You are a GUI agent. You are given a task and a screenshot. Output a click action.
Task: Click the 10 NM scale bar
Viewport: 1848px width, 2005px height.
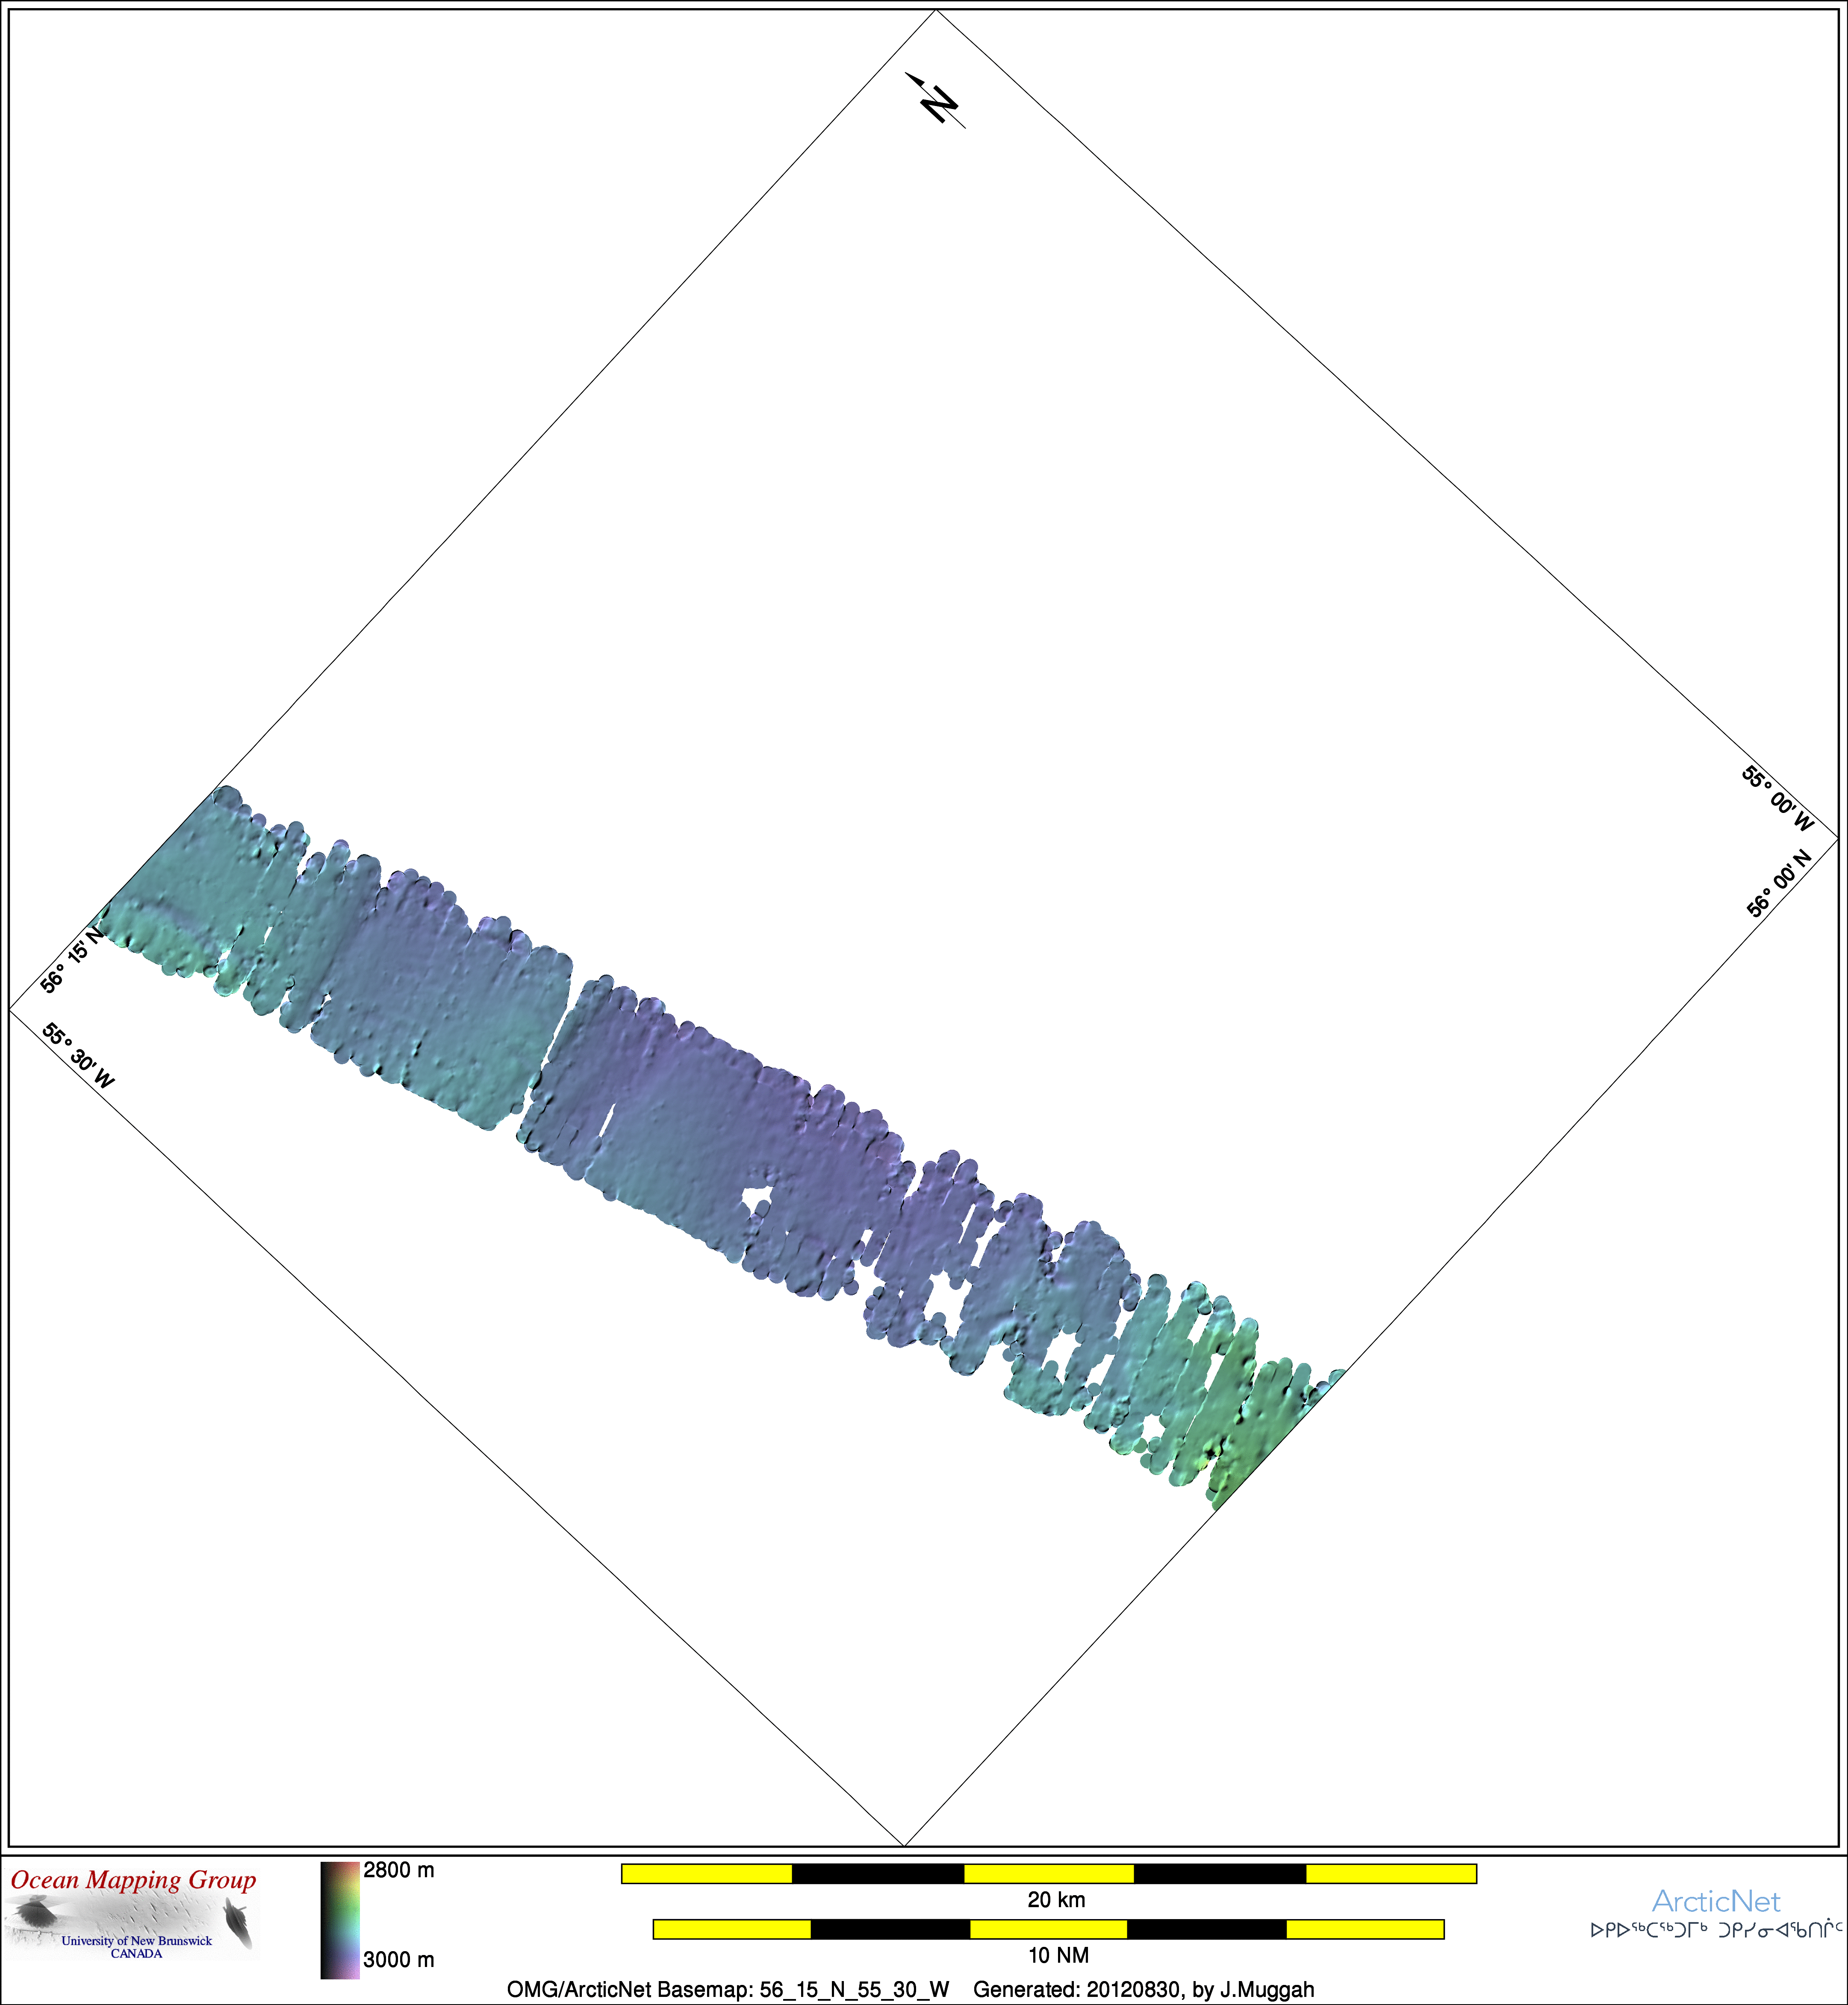click(1048, 1929)
